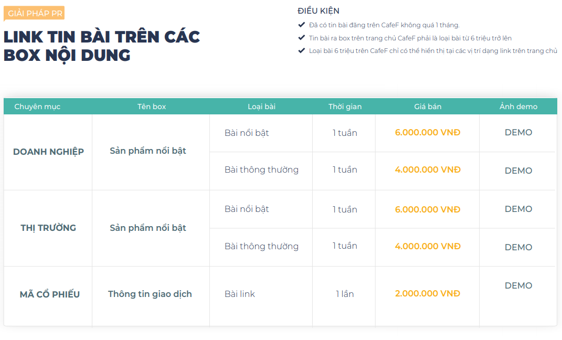
Task: Click the 2.000.000 VNĐ price
Action: coord(427,294)
